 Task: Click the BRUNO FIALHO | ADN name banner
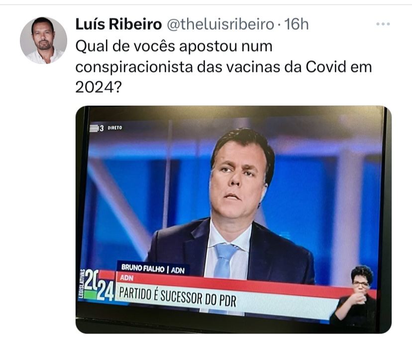click(x=153, y=269)
